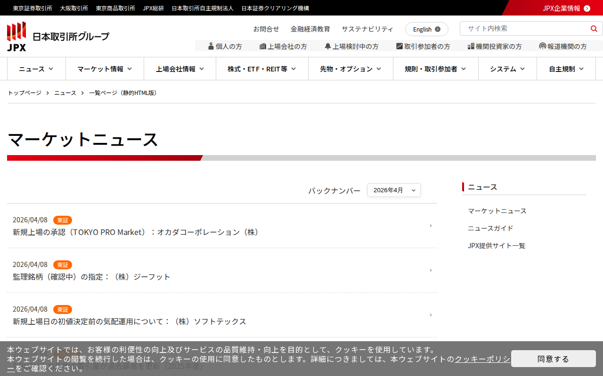Expand the 規則・取引参加者 main menu
The height and width of the screenshot is (376, 603).
pyautogui.click(x=436, y=69)
